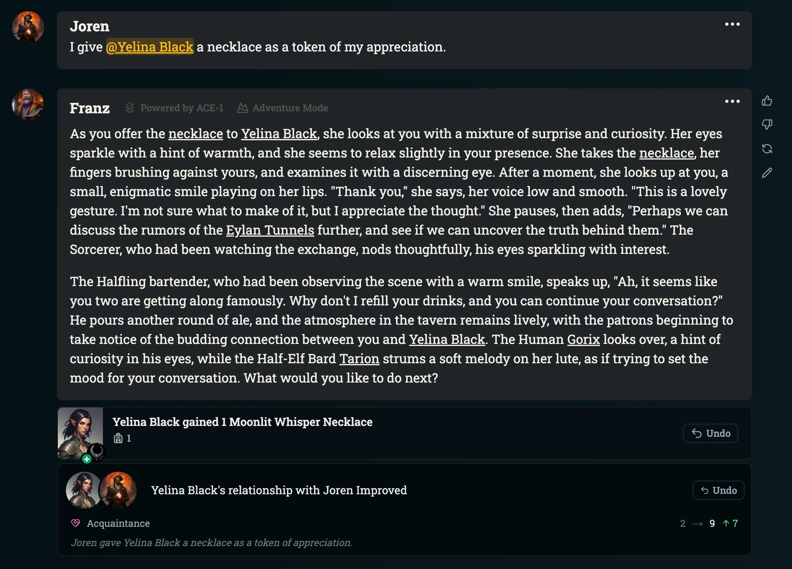Open the three-dot menu on Joren's message
Viewport: 792px width, 569px height.
(732, 24)
